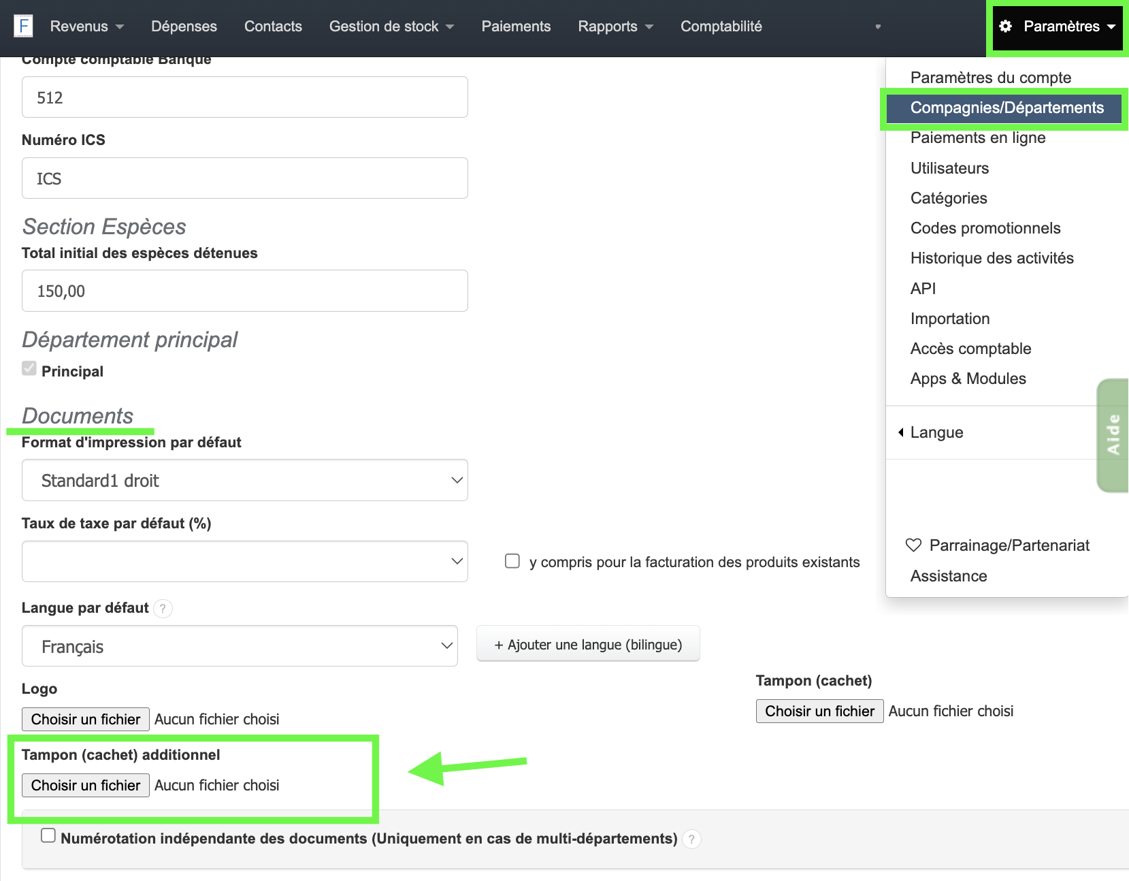Click the Paramètres gear icon
The height and width of the screenshot is (881, 1129).
(x=1006, y=27)
